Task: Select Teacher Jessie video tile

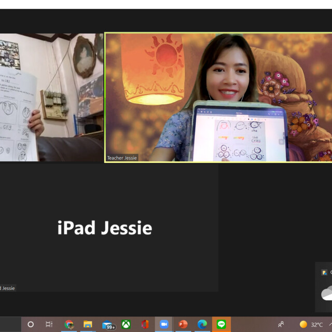Action: pos(218,98)
